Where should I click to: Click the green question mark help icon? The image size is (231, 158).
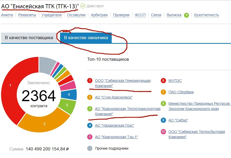click(186, 15)
